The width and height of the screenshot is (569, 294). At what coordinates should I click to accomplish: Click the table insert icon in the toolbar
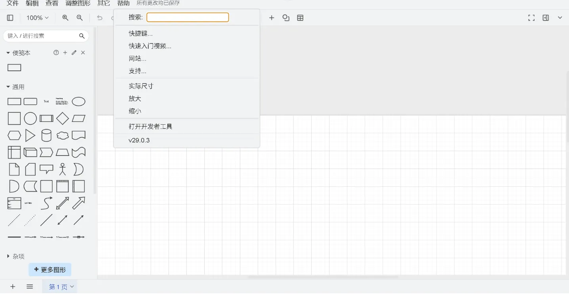[x=300, y=18]
